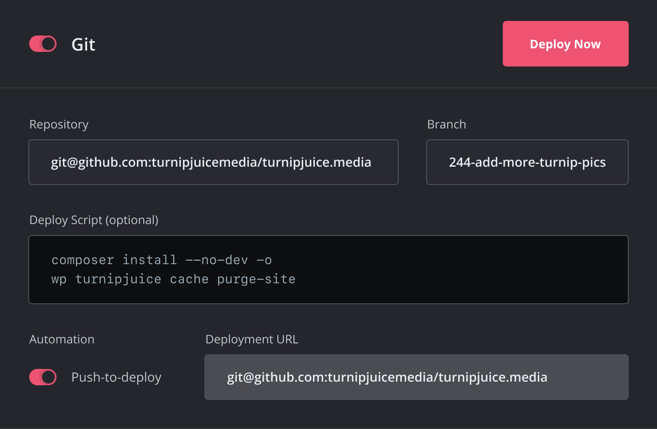Click the composer install command line
The image size is (657, 429).
click(x=162, y=260)
